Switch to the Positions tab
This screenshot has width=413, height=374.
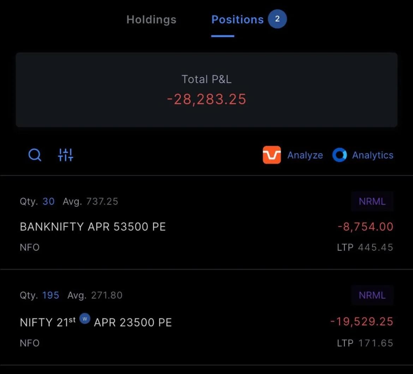237,20
